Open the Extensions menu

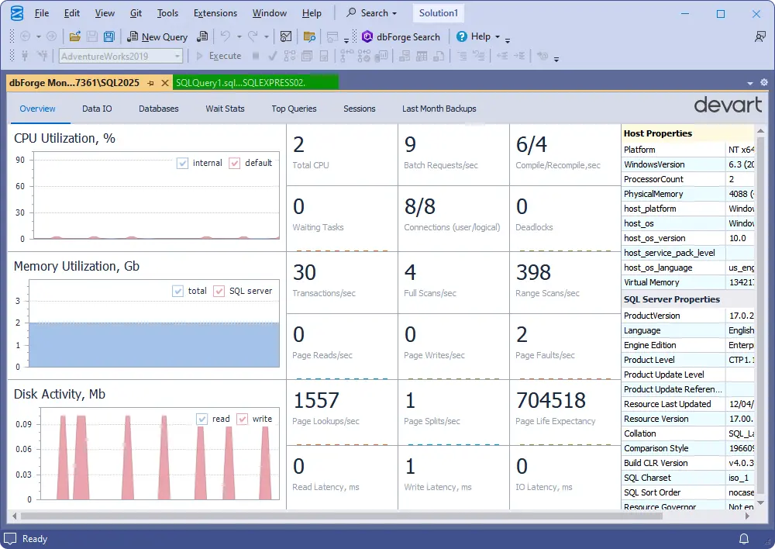(215, 13)
